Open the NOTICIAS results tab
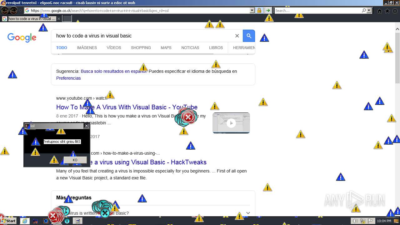Screen dimensions: 400x225 pos(190,48)
